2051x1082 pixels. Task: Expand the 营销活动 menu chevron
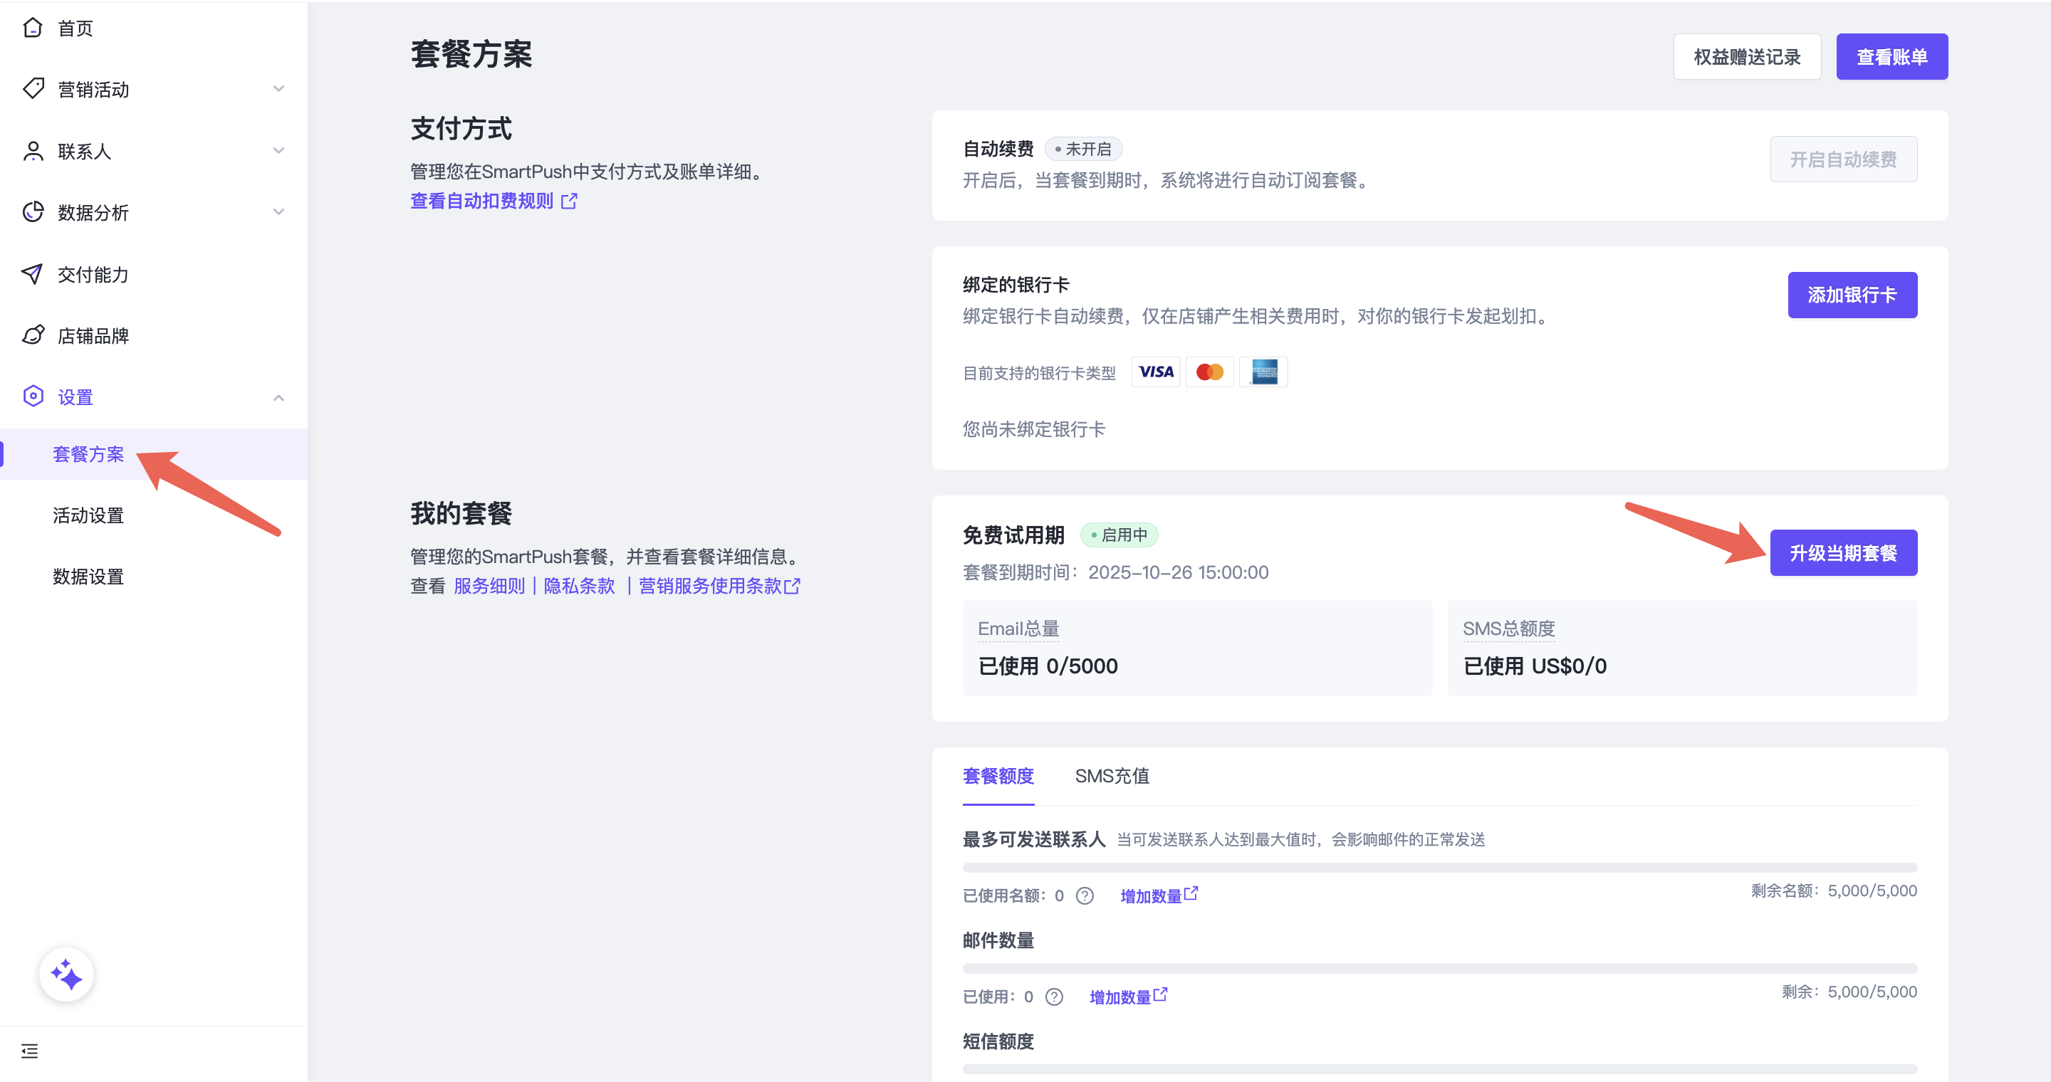tap(278, 88)
